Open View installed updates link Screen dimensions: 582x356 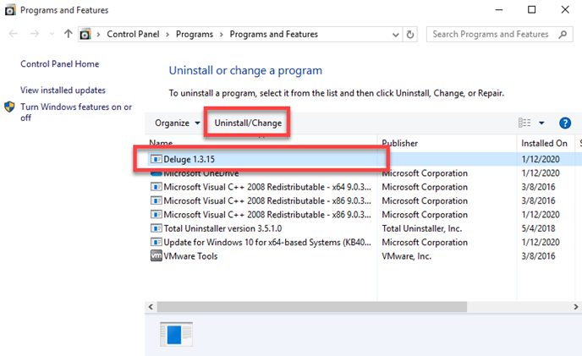tap(63, 90)
